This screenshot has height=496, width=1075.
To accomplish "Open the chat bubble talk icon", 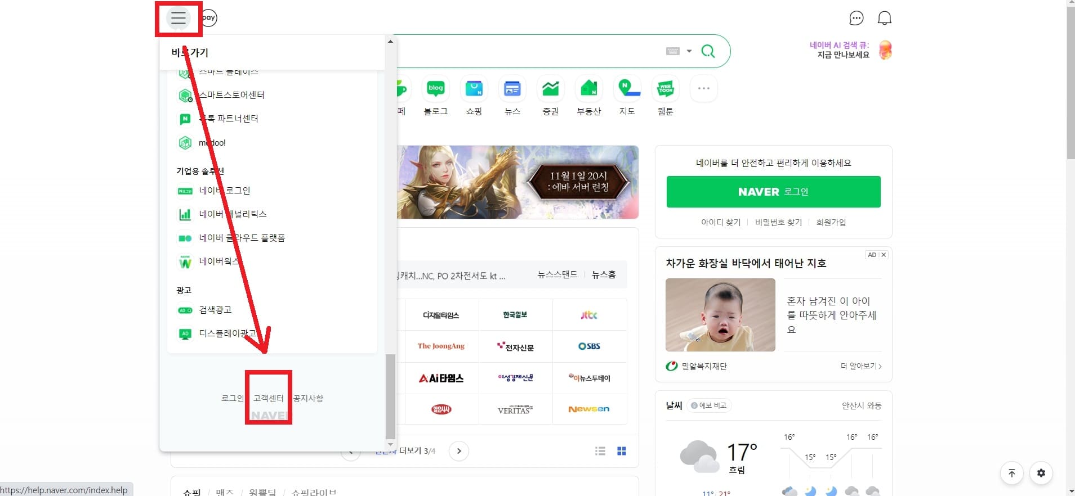I will coord(856,18).
